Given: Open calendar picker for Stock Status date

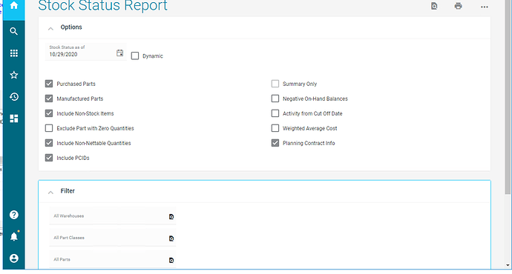Looking at the screenshot, I should [x=119, y=53].
